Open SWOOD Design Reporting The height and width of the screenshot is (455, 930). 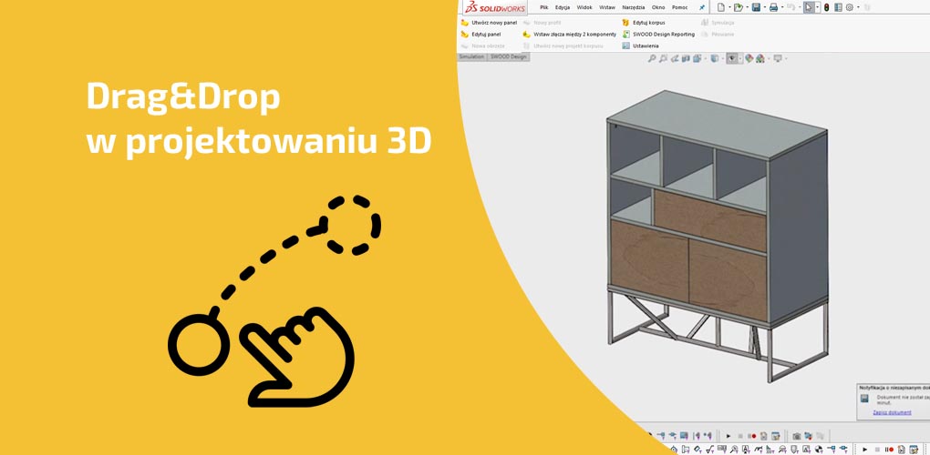pyautogui.click(x=658, y=35)
